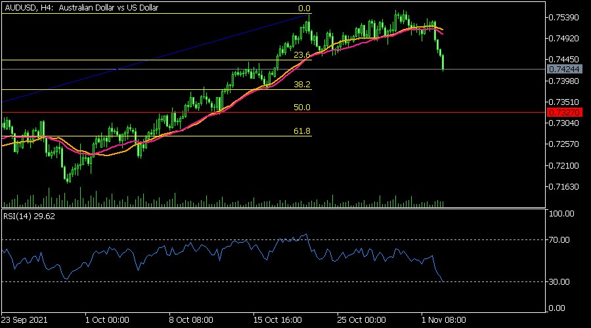Viewport: 591px width, 328px height.
Task: Click the 23 Sep 2021 date label
Action: 24,320
